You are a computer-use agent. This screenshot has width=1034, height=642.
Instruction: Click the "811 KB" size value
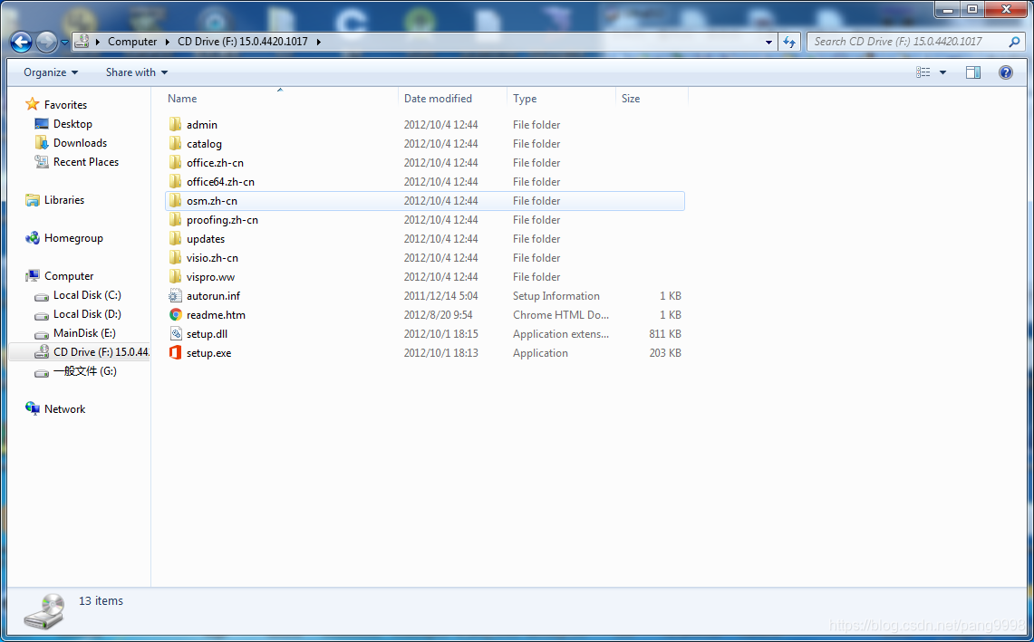coord(665,334)
